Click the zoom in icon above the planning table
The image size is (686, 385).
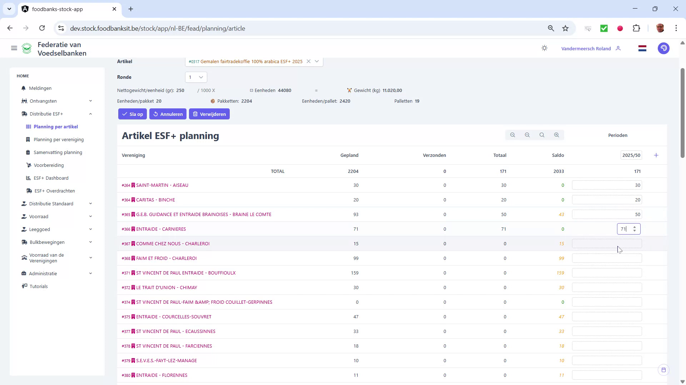tap(556, 135)
